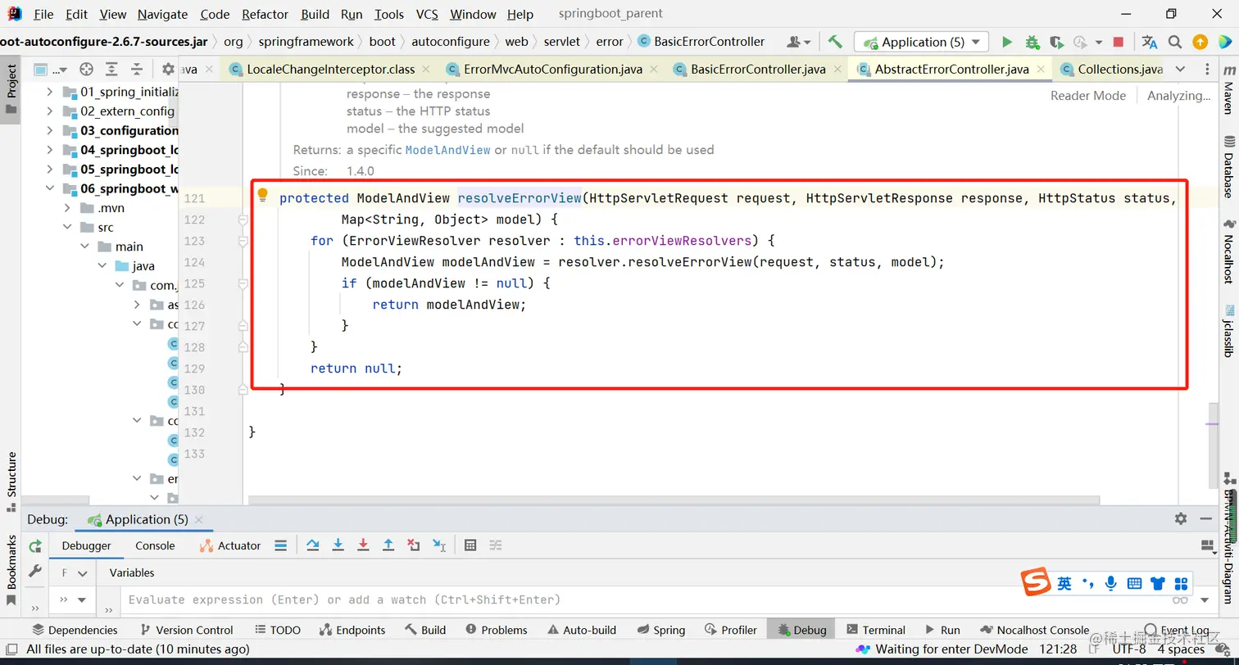Toggle the Bookmarks tool window side tab

(x=11, y=569)
